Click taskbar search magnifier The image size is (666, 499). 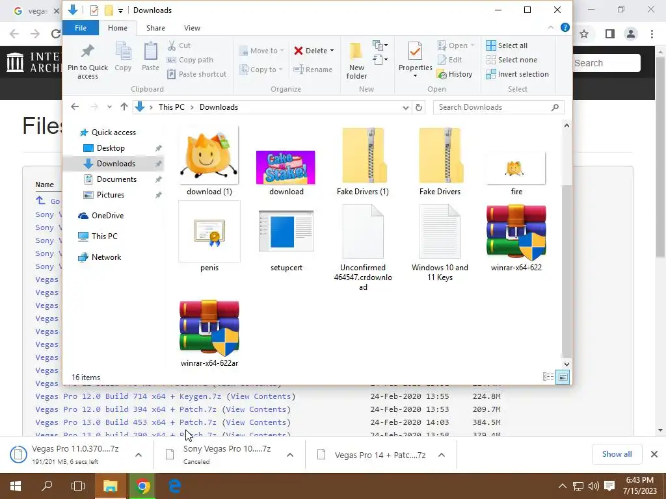(x=47, y=486)
